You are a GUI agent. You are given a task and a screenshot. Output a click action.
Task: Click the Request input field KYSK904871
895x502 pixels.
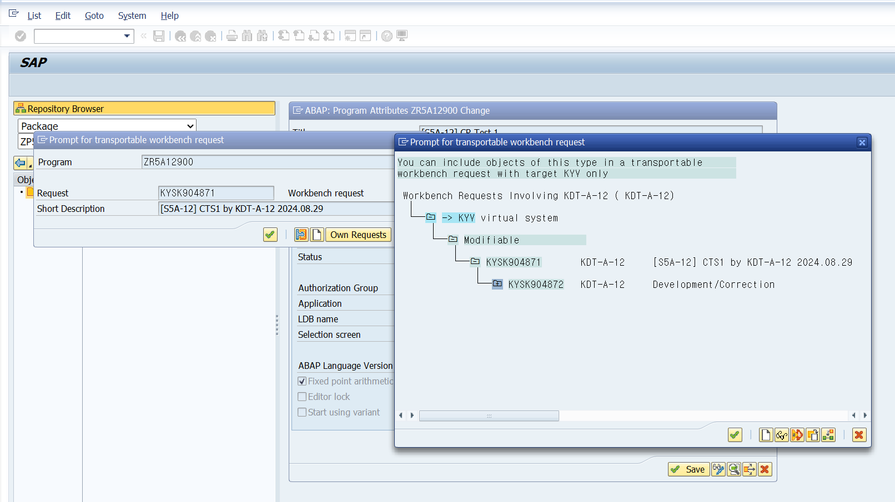(216, 193)
